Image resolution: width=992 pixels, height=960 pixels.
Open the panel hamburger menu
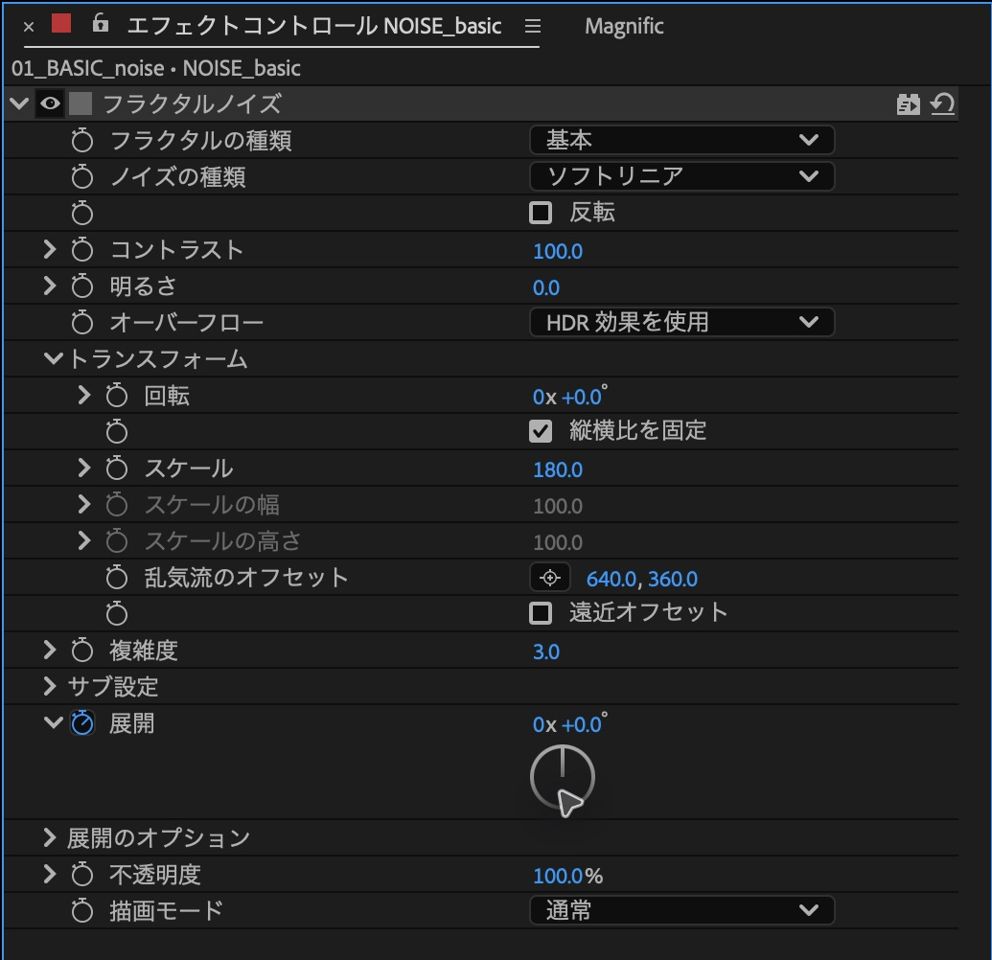tap(533, 26)
